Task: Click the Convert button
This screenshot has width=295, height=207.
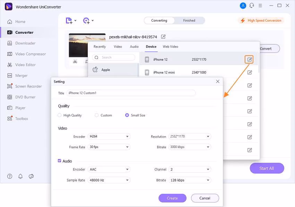Action: (270, 49)
